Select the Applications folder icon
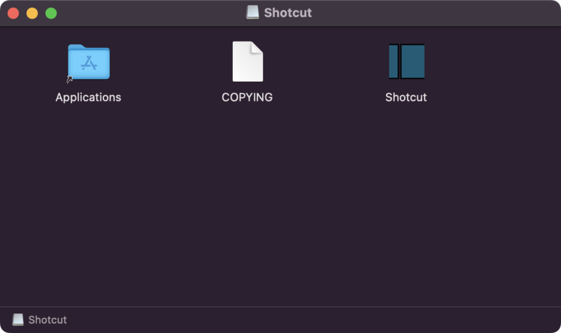This screenshot has width=561, height=333. coord(89,62)
